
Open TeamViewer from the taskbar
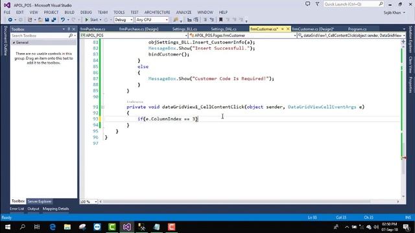click(x=97, y=227)
